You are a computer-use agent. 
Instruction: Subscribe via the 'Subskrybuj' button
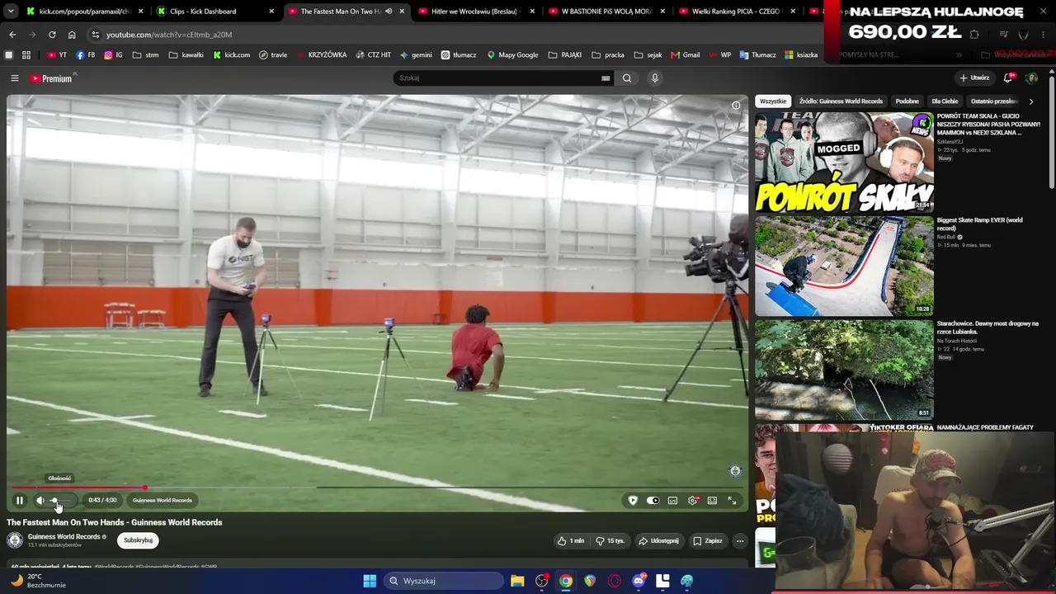(138, 540)
